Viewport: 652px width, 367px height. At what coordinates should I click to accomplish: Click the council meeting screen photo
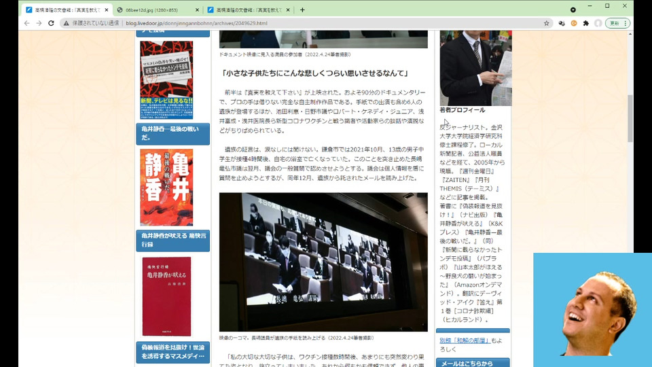point(323,262)
